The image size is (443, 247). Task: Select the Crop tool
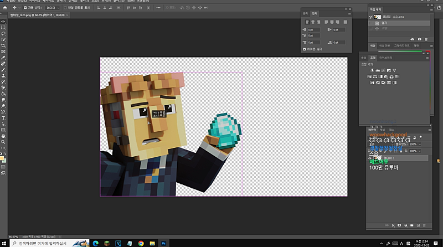pos(3,45)
